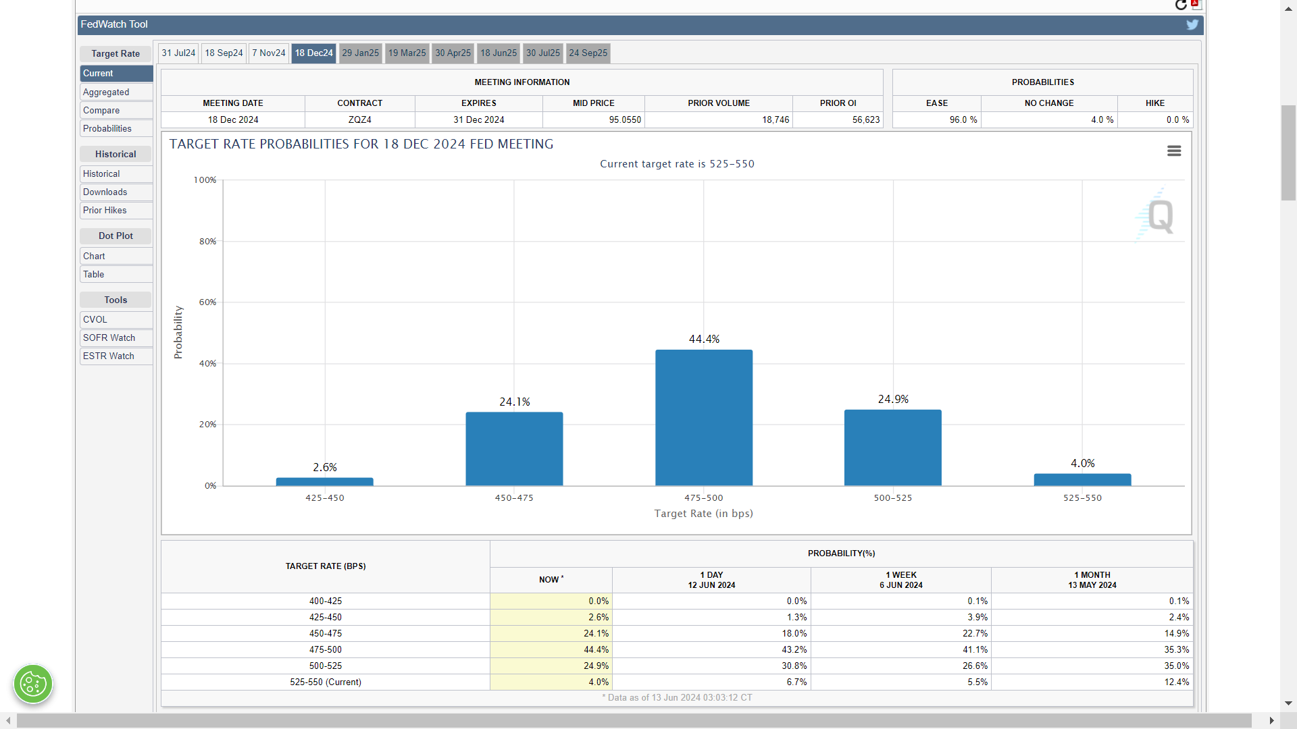Open the Current target rate view
The image size is (1297, 729).
click(x=116, y=74)
